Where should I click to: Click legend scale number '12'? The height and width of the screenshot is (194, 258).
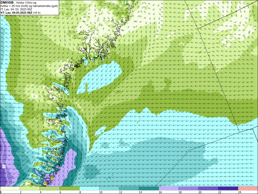[x=120, y=192]
